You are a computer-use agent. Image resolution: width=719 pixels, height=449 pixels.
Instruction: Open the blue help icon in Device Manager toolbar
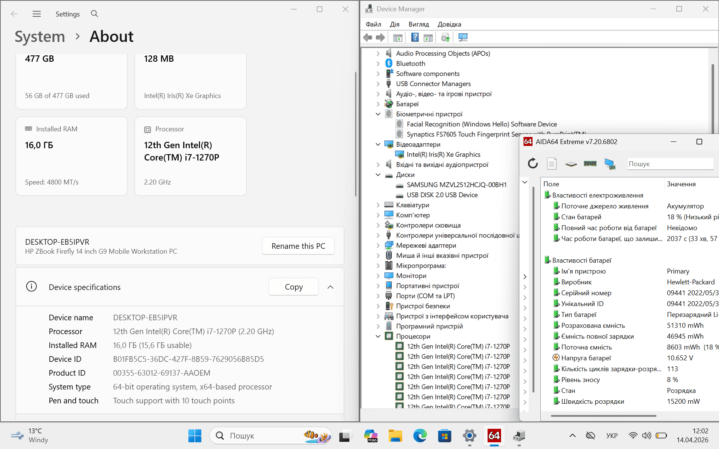415,37
